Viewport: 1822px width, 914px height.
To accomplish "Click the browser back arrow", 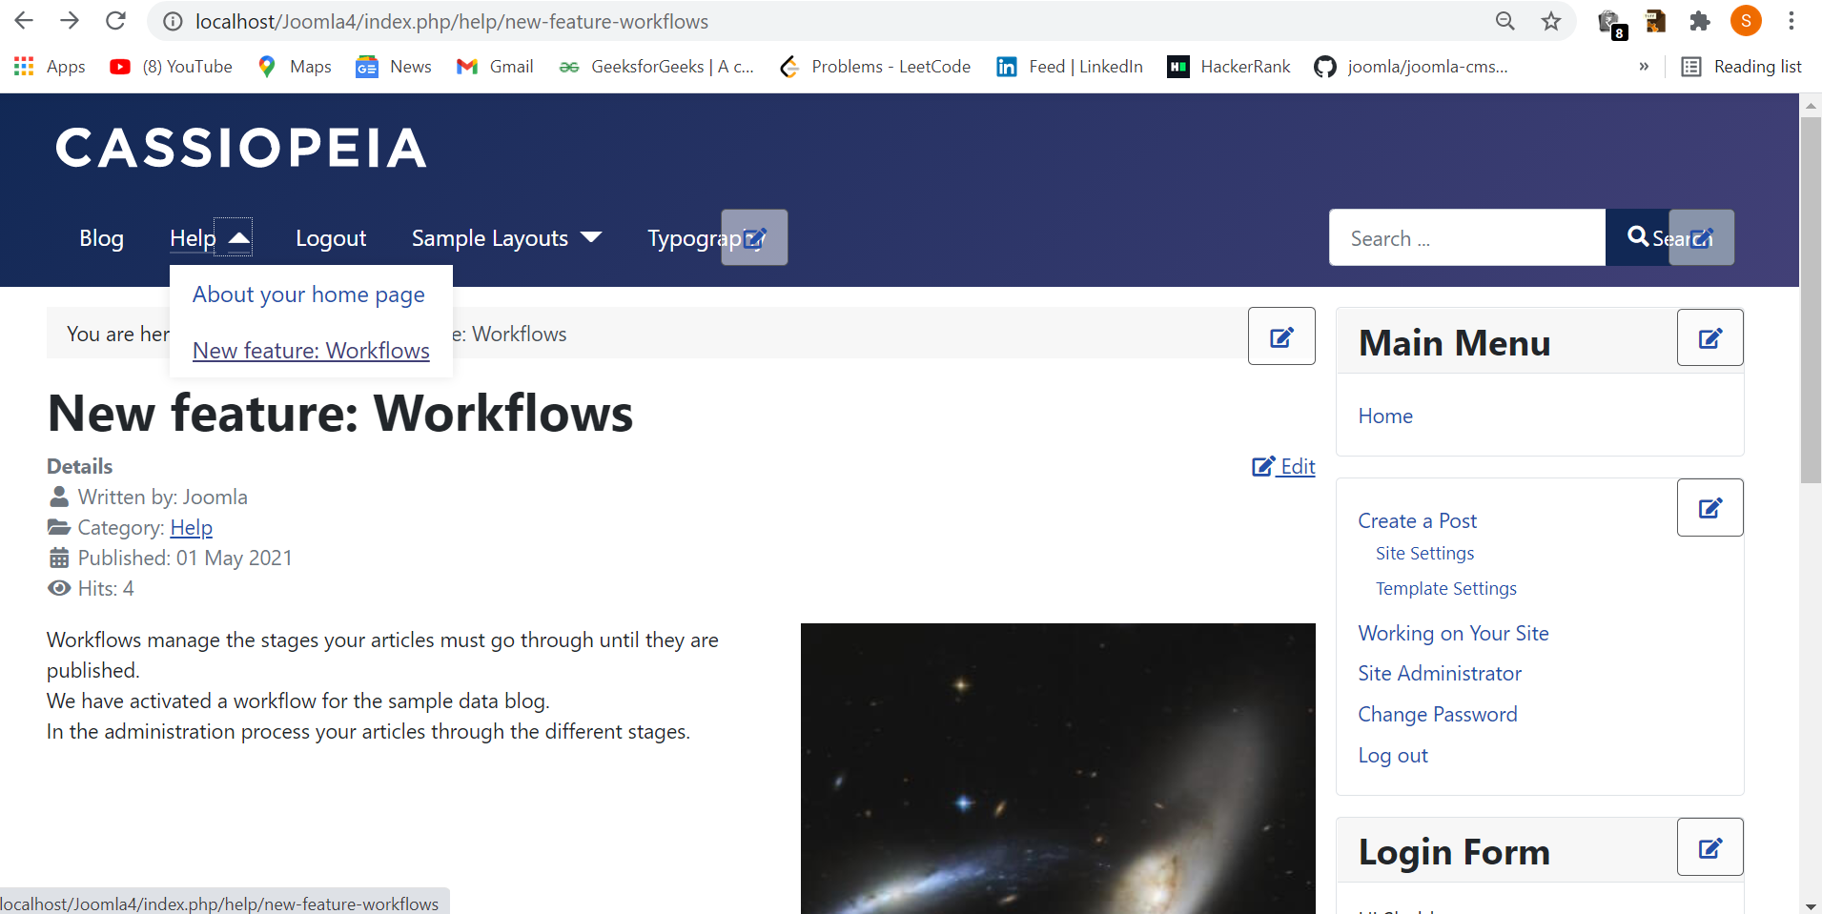I will pos(24,21).
